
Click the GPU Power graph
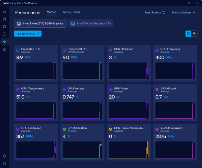pos(129,110)
